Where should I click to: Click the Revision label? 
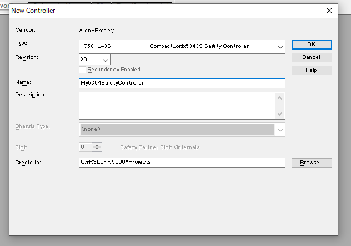click(x=27, y=57)
